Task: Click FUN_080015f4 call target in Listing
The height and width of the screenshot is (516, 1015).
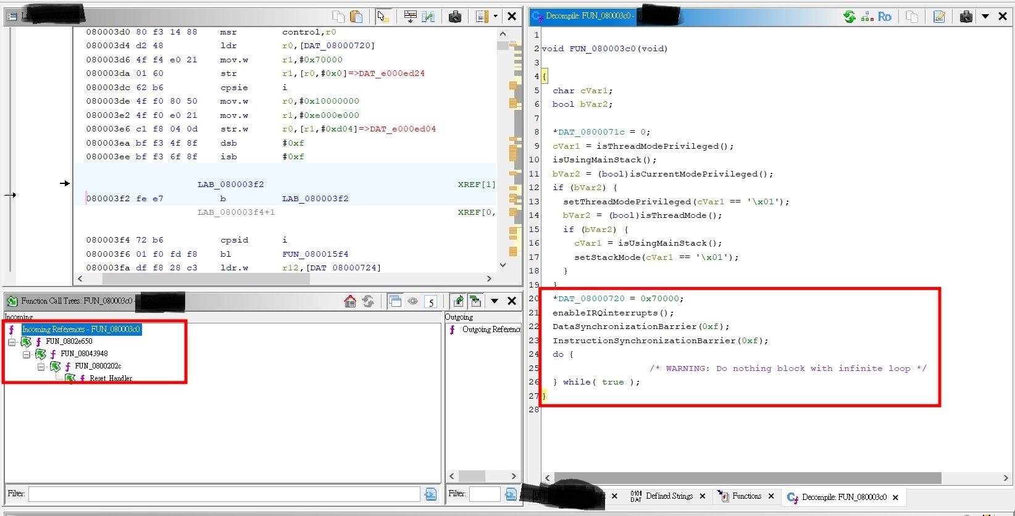Action: [315, 254]
